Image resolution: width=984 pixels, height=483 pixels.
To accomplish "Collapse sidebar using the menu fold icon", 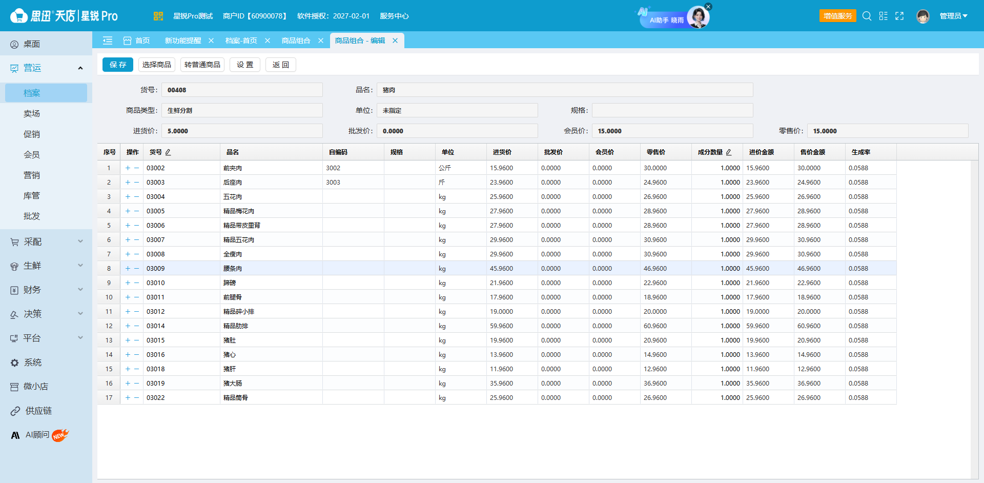I will 108,41.
